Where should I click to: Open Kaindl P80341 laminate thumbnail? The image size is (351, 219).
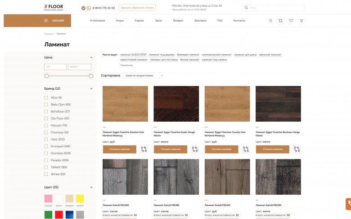[227, 177]
